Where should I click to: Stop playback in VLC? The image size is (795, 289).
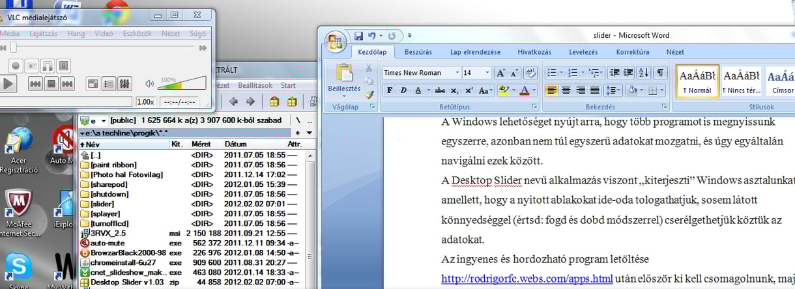[51, 83]
